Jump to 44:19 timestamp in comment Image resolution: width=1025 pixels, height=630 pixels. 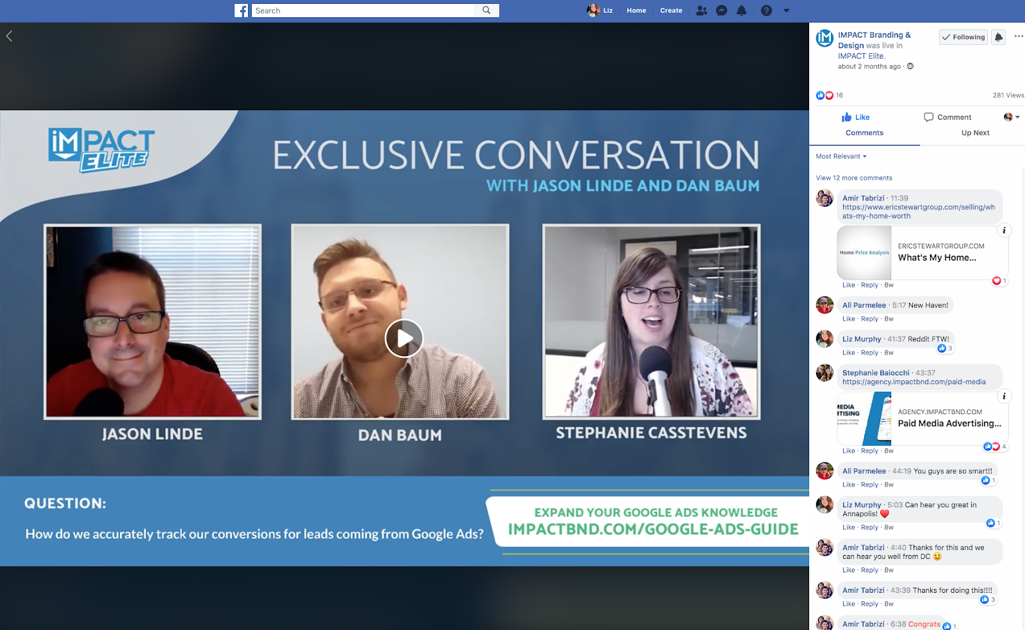902,471
